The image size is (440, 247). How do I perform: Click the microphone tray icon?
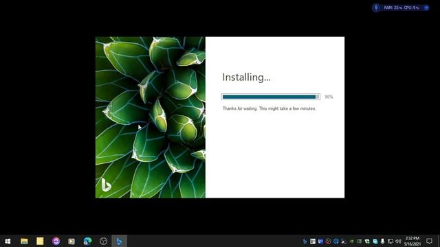382,242
